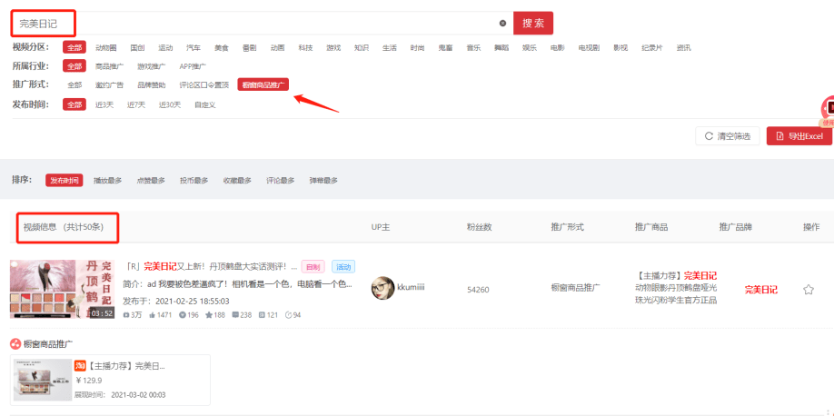The width and height of the screenshot is (834, 416).
Task: Select 品牌赞助 promotion type
Action: 152,84
